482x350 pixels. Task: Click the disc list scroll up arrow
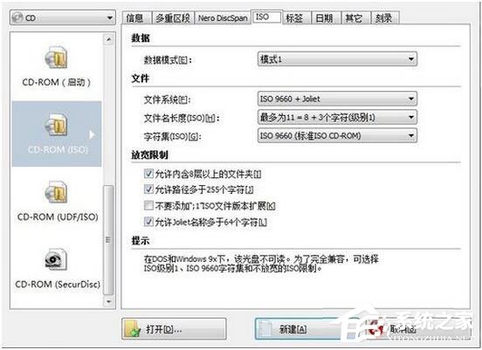(108, 39)
